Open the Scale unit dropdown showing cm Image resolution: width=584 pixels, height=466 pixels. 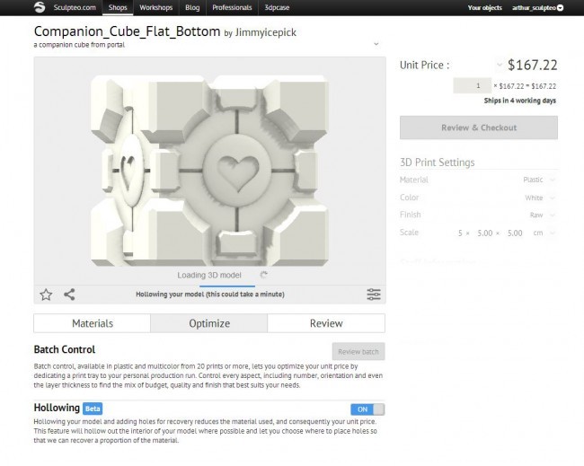(x=553, y=233)
